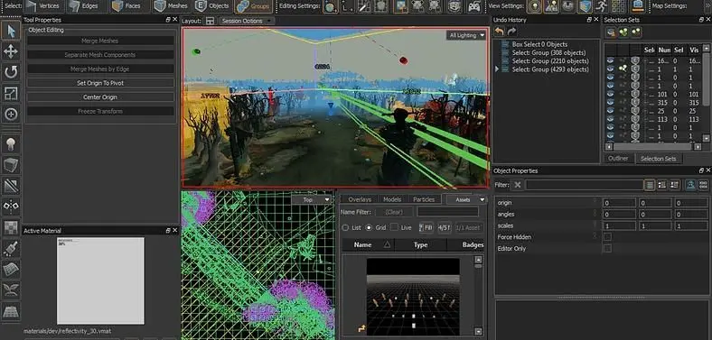The width and height of the screenshot is (712, 340).
Task: Select the Mirror tool
Action: pos(11,207)
